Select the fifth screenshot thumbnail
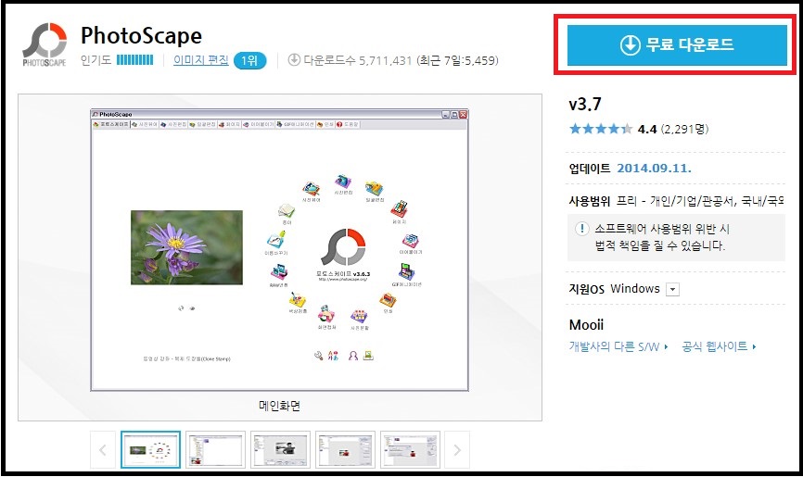 tap(410, 450)
